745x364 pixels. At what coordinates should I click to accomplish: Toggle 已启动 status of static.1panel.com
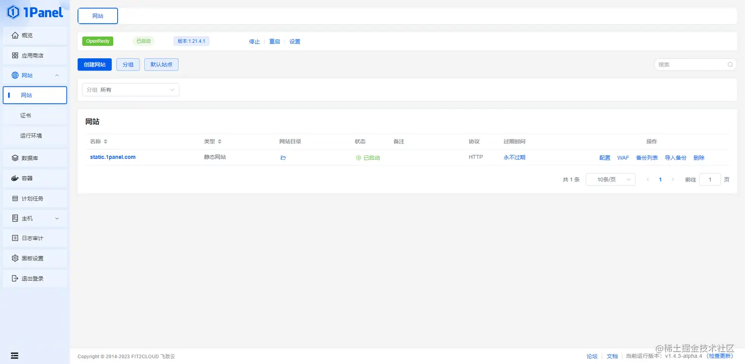(368, 158)
